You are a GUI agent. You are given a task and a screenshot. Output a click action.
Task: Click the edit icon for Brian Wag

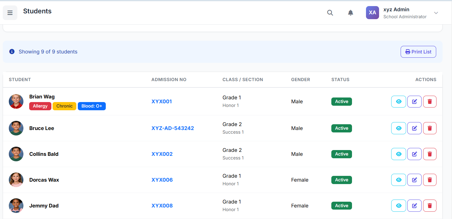point(414,101)
